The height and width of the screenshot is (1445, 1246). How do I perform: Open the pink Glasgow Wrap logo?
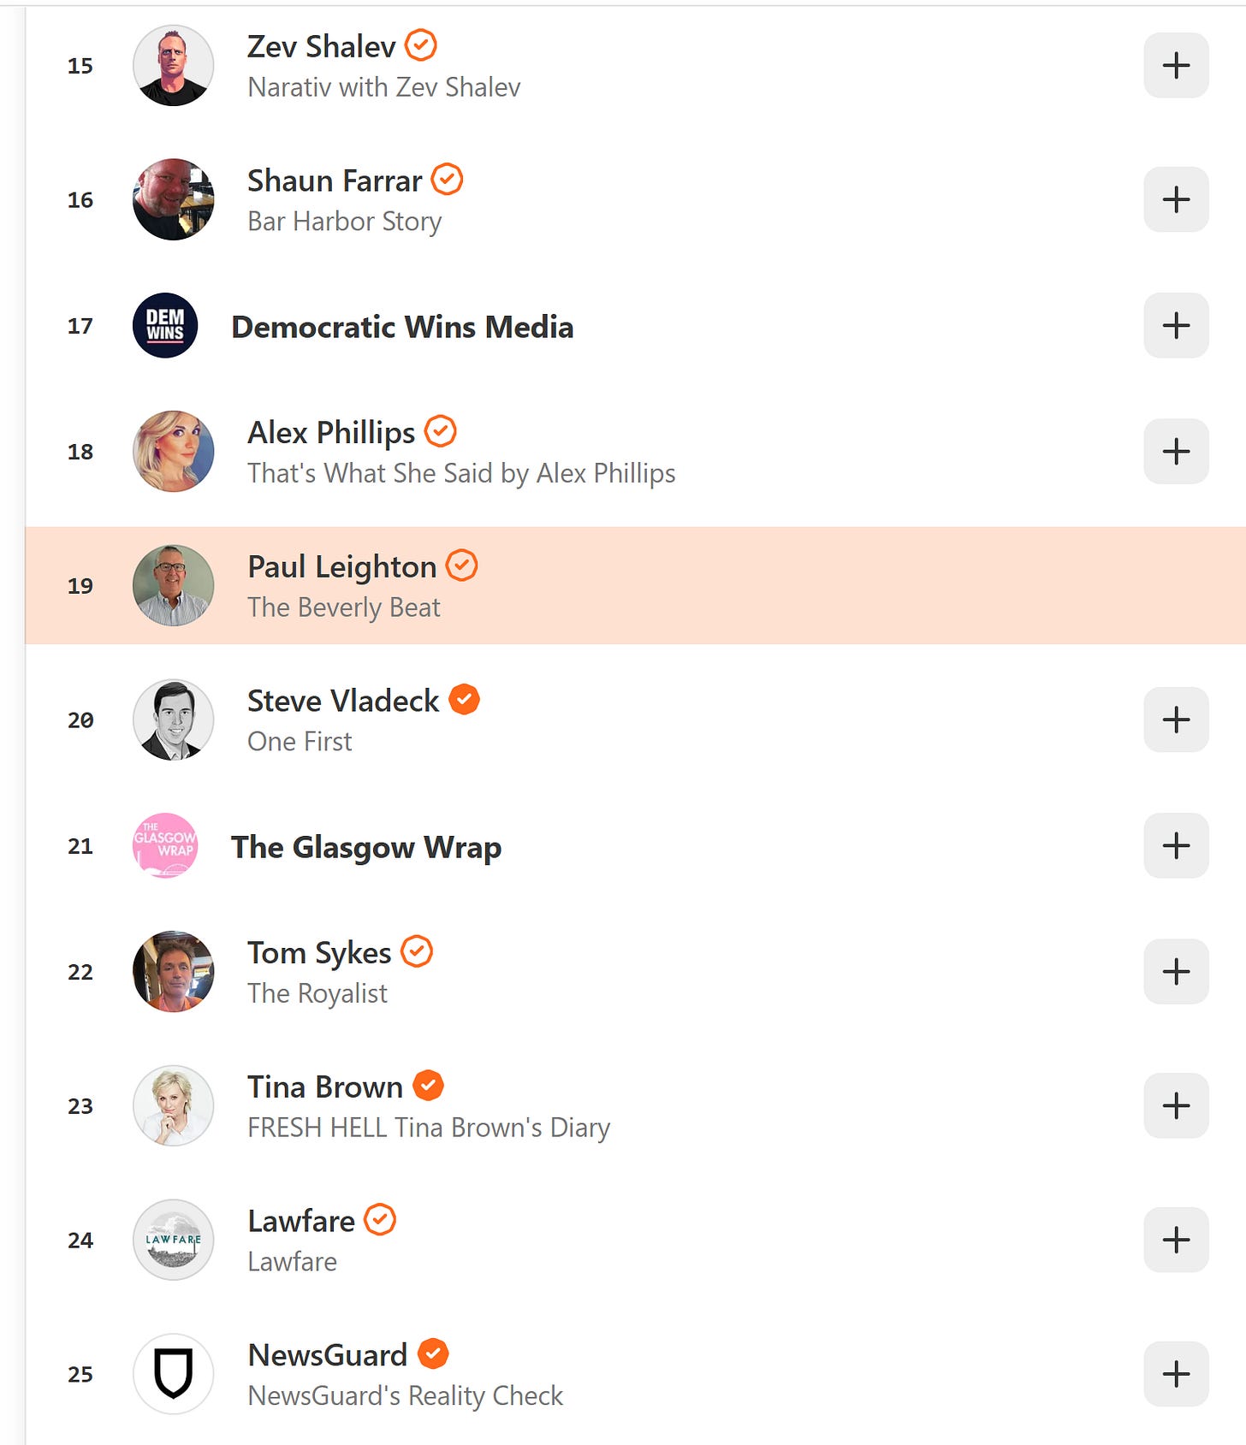(165, 845)
